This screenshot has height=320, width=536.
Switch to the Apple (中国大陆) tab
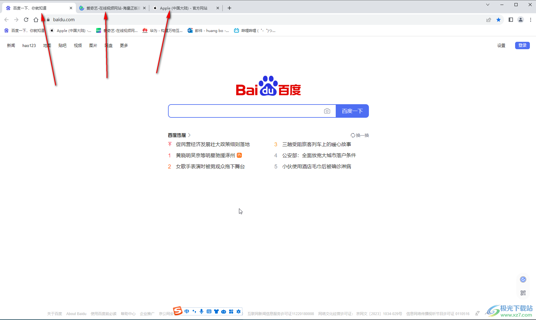click(186, 8)
